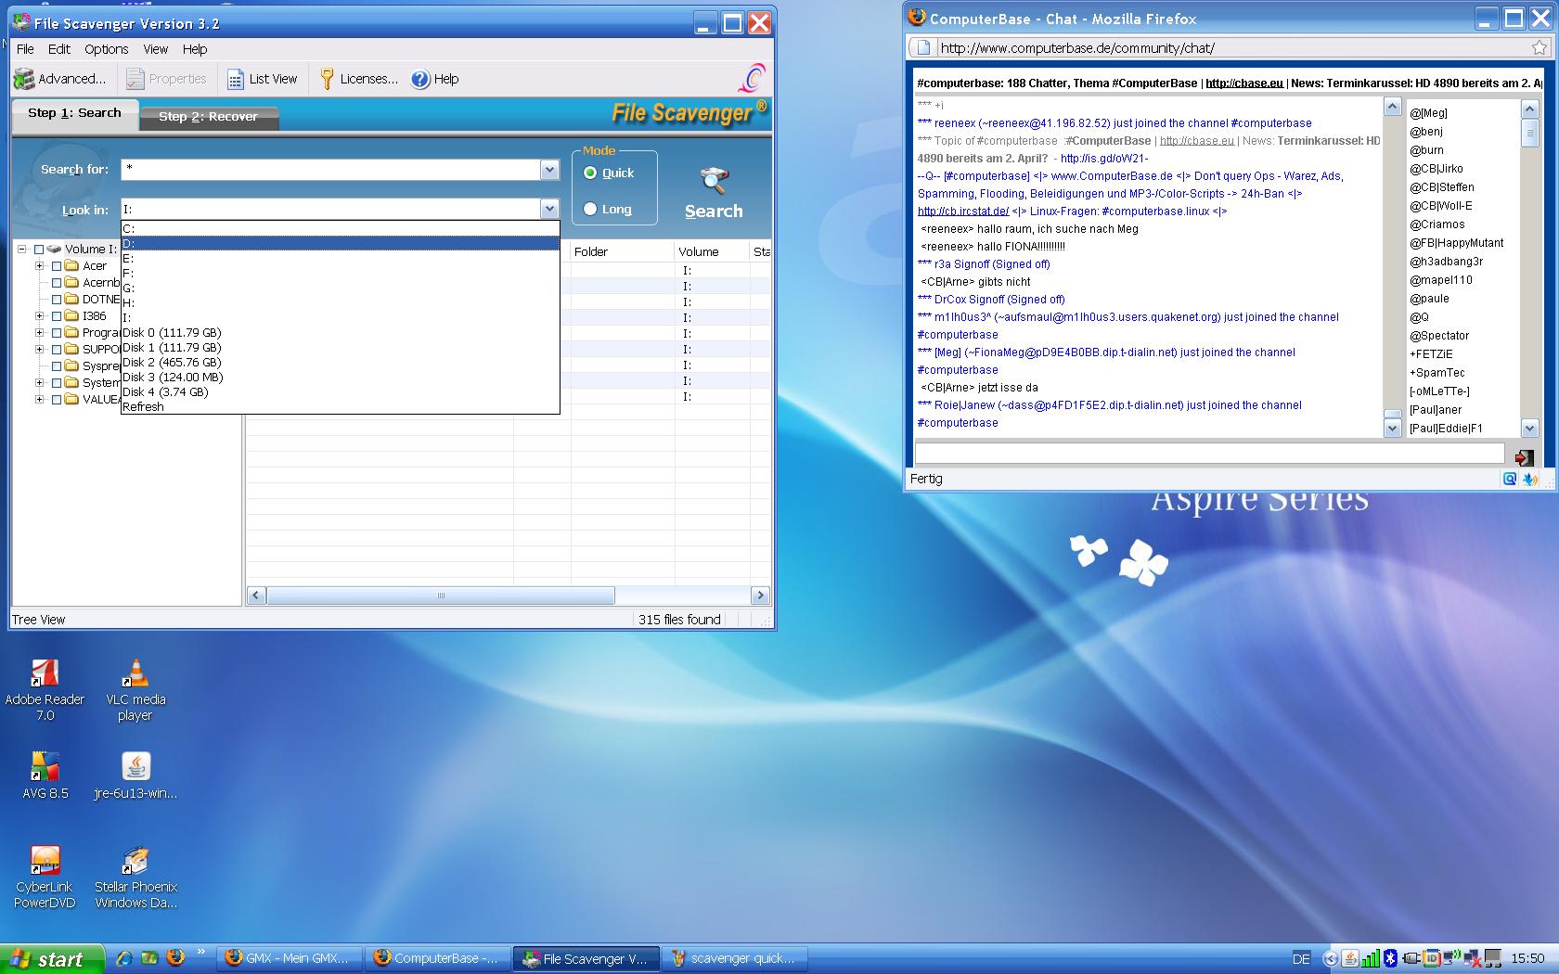This screenshot has width=1559, height=974.
Task: Click the File Scavenger horizontal scrollbar thumb
Action: [x=441, y=596]
